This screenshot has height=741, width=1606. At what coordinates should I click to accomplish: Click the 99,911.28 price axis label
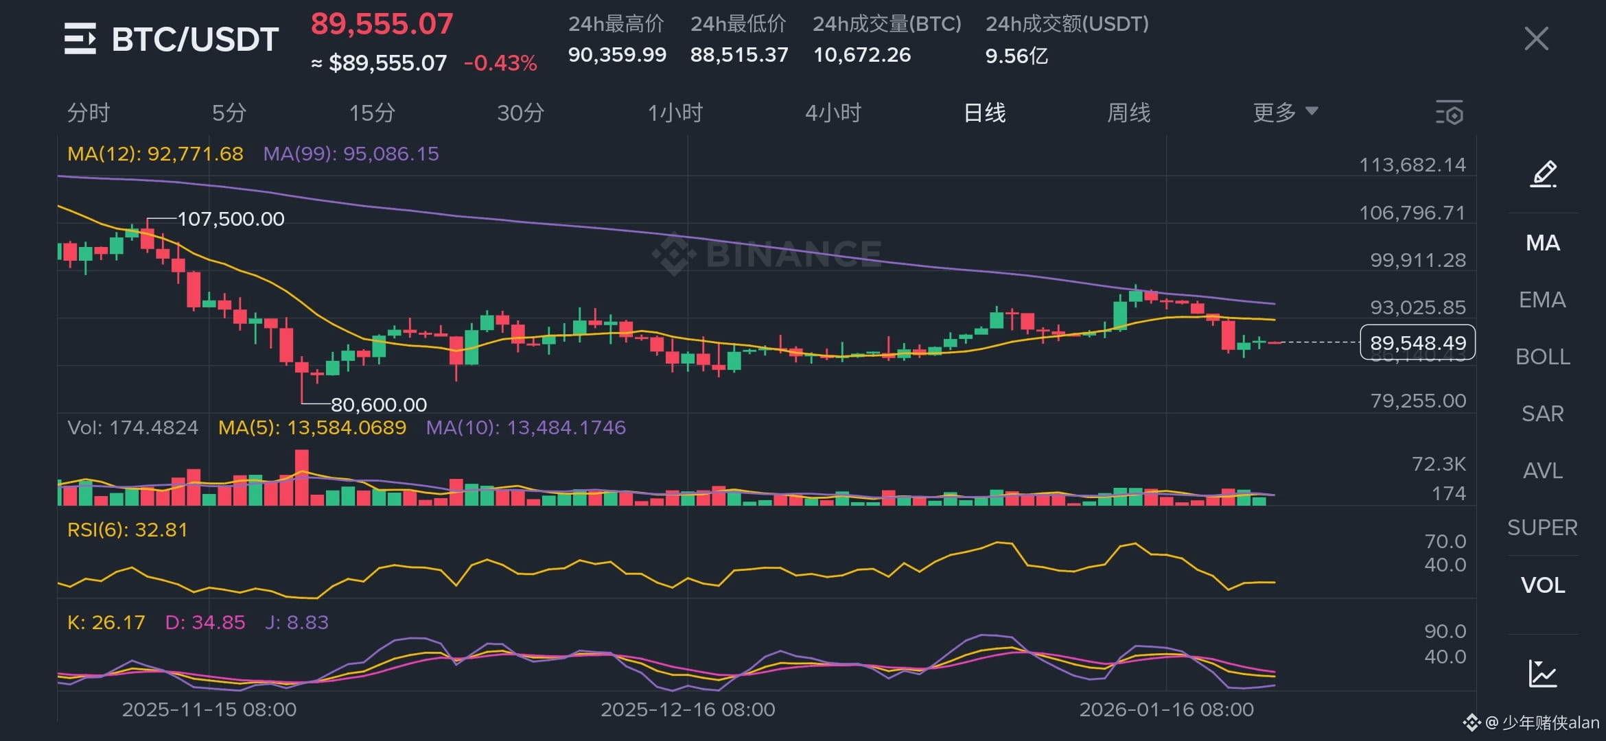pyautogui.click(x=1418, y=260)
